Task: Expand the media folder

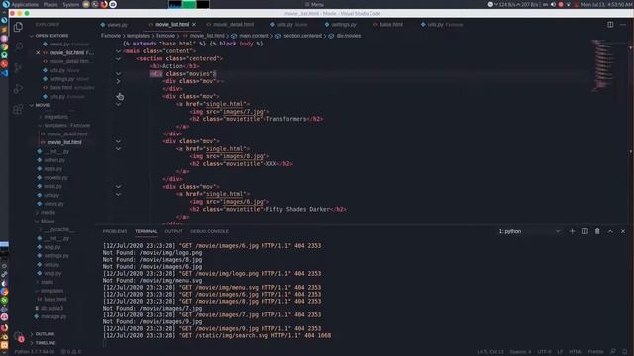Action: pos(48,213)
